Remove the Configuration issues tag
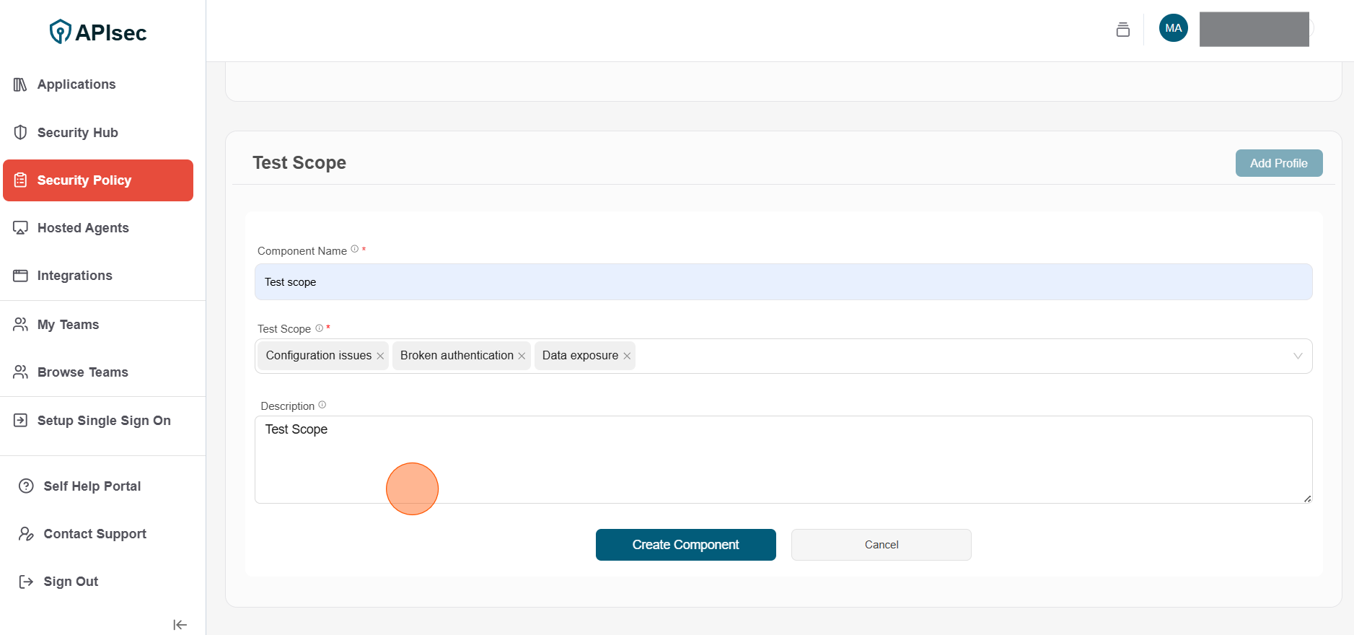The image size is (1354, 635). (380, 356)
